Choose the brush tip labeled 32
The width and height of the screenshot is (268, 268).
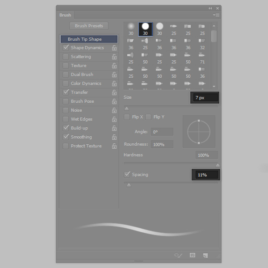202,44
